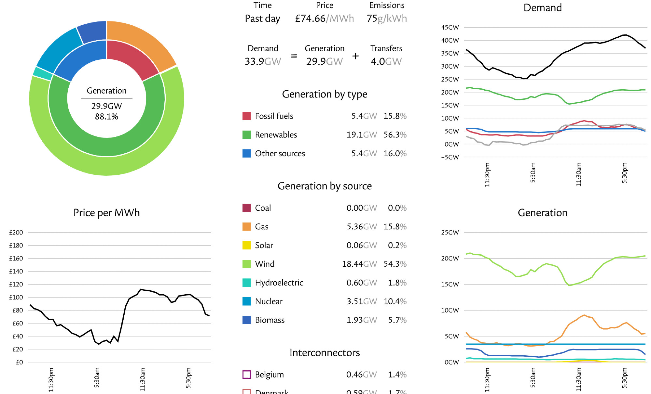The height and width of the screenshot is (394, 651).
Task: Click the Gas orange legend swatch
Action: click(x=247, y=227)
